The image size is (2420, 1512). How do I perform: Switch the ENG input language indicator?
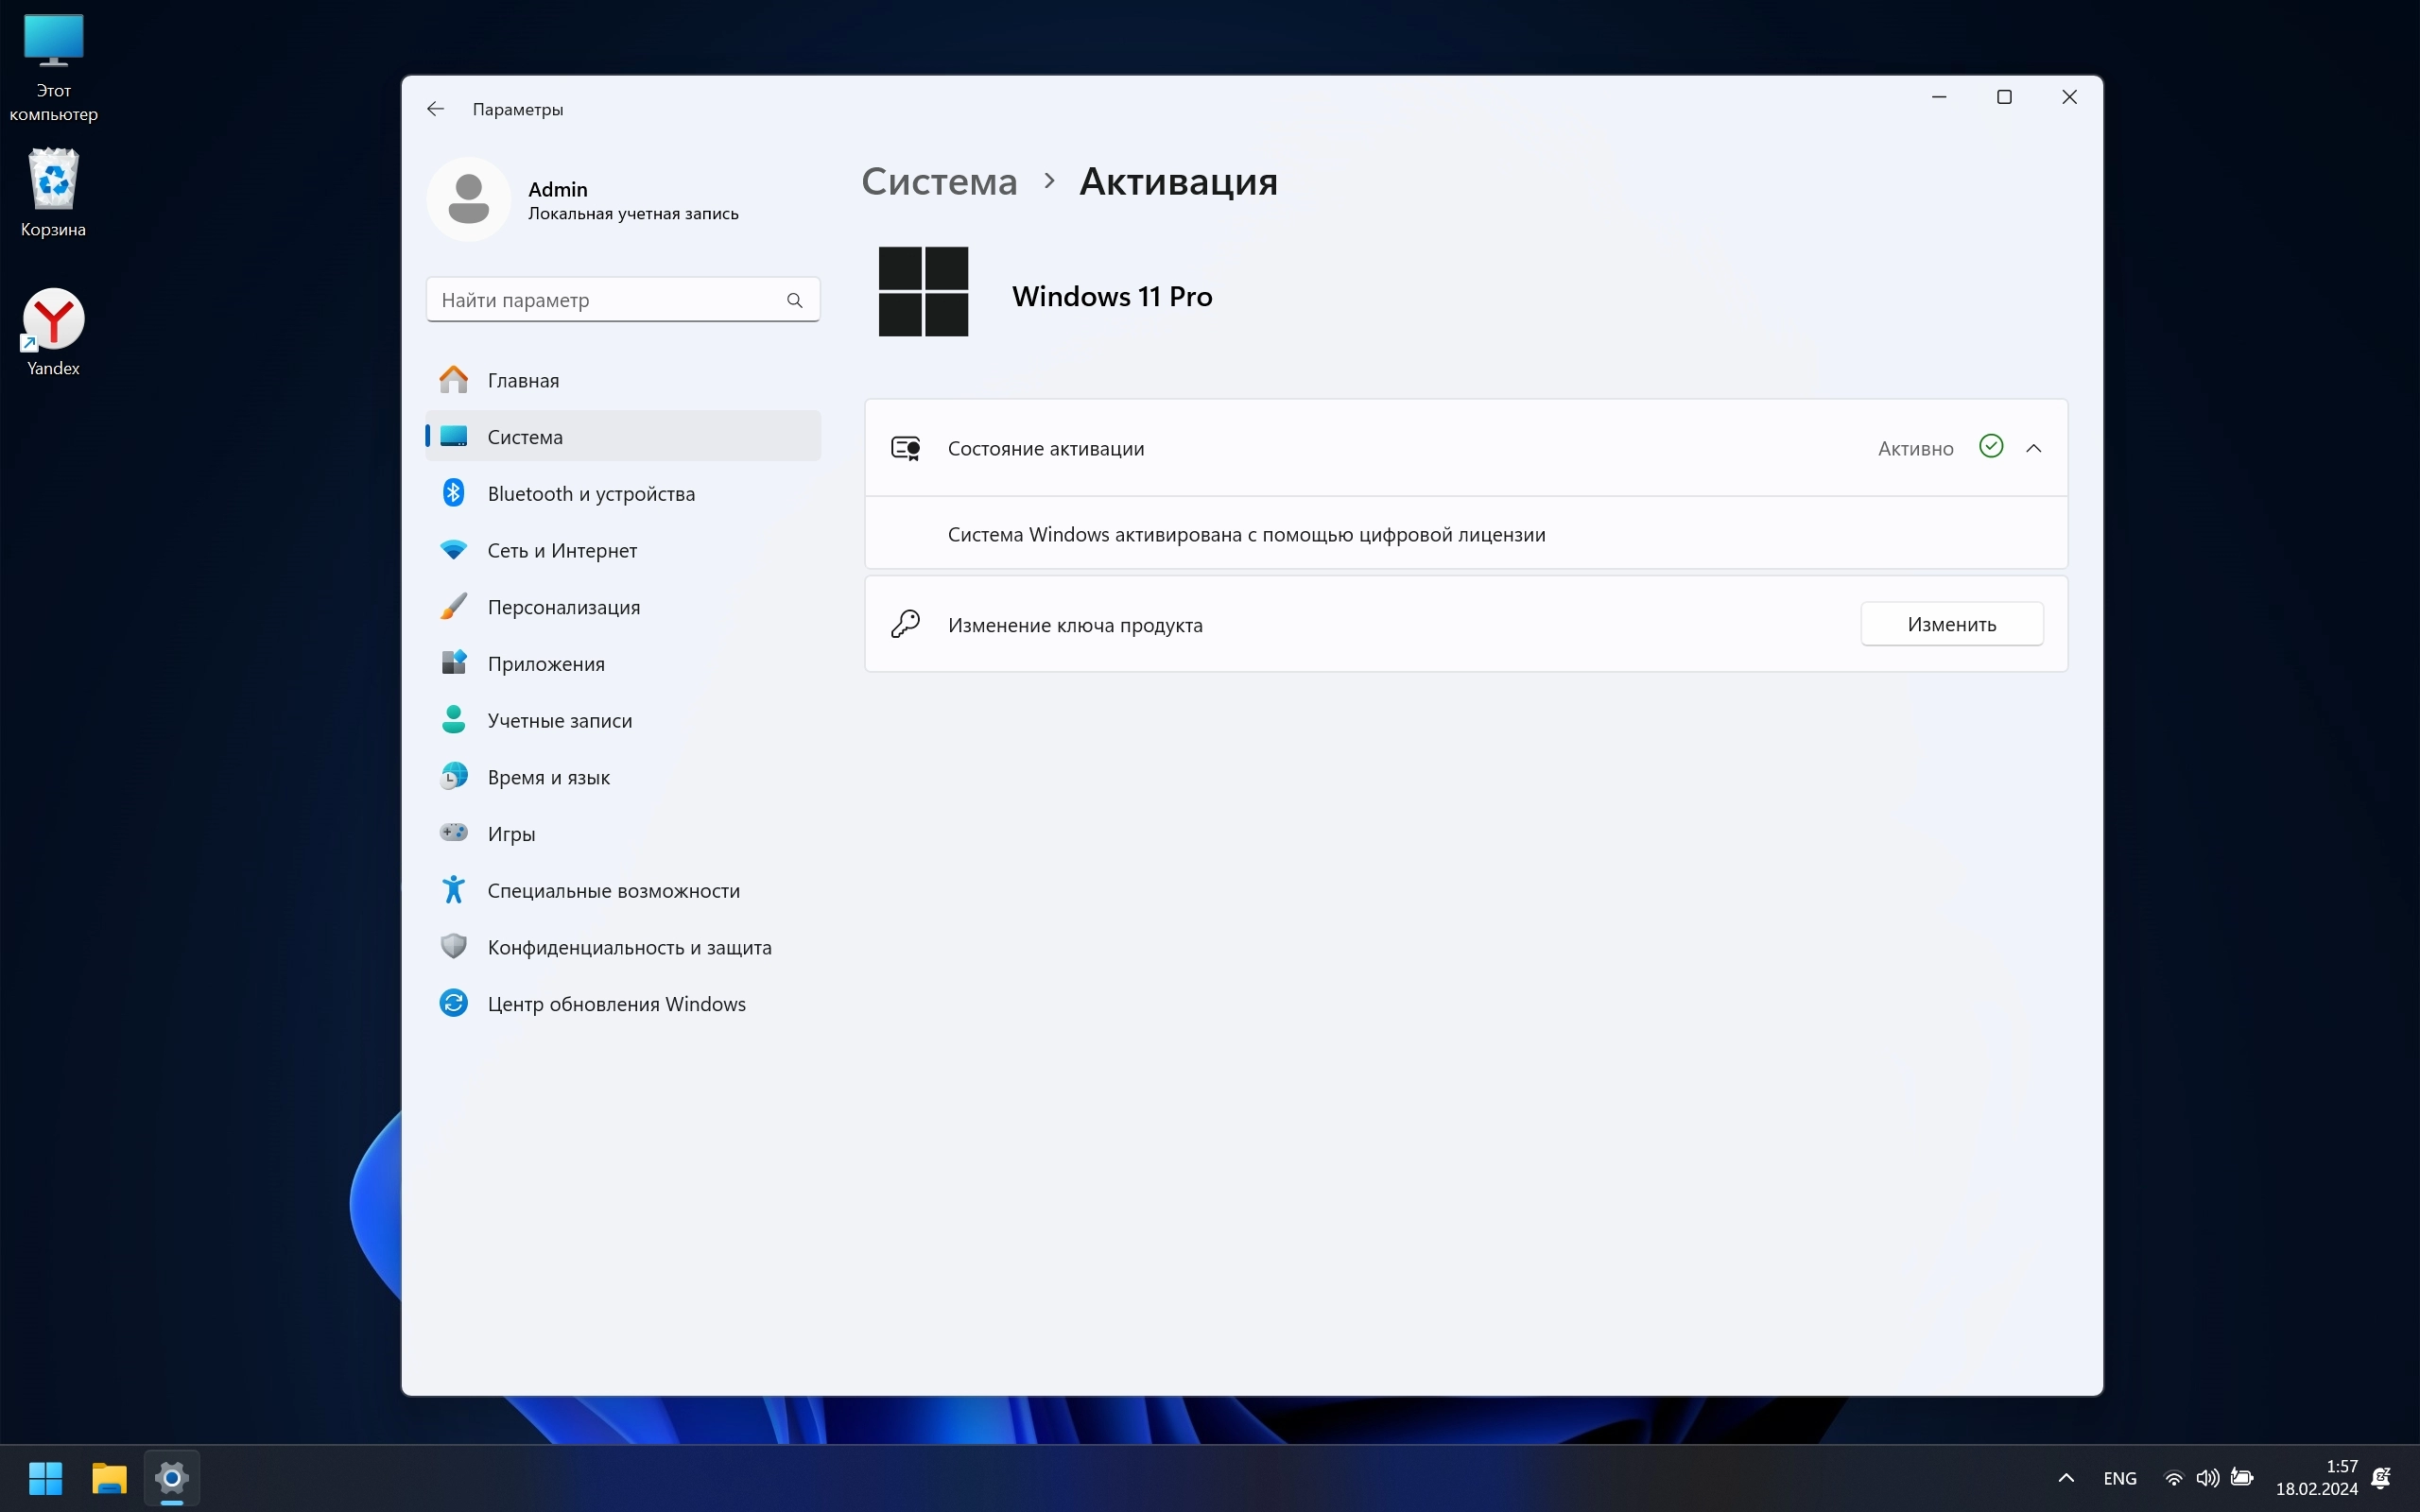point(2119,1478)
